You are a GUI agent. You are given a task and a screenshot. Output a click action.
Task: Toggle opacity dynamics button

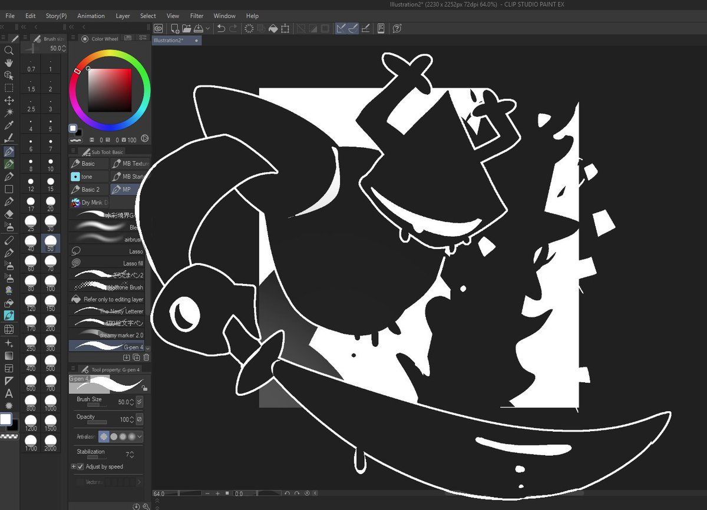point(140,419)
